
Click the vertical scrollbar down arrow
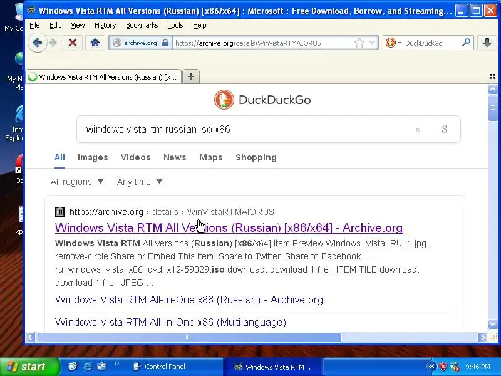pyautogui.click(x=493, y=324)
